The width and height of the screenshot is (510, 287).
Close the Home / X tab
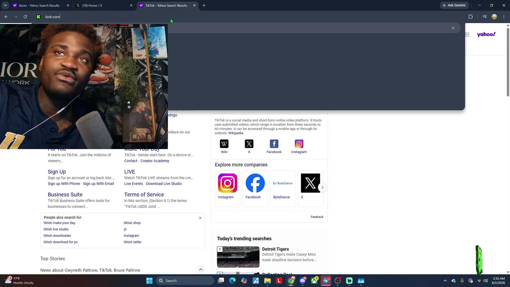[x=131, y=6]
